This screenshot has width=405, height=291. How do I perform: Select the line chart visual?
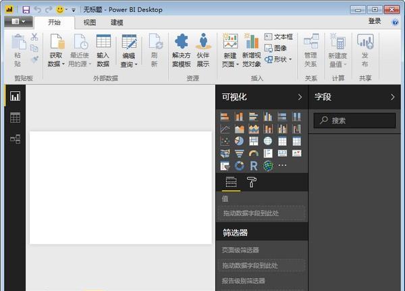click(x=225, y=129)
